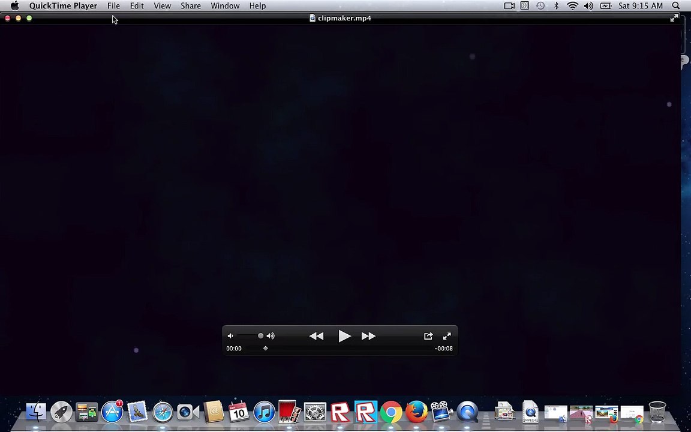Click the camera recording menu bar icon

[509, 6]
